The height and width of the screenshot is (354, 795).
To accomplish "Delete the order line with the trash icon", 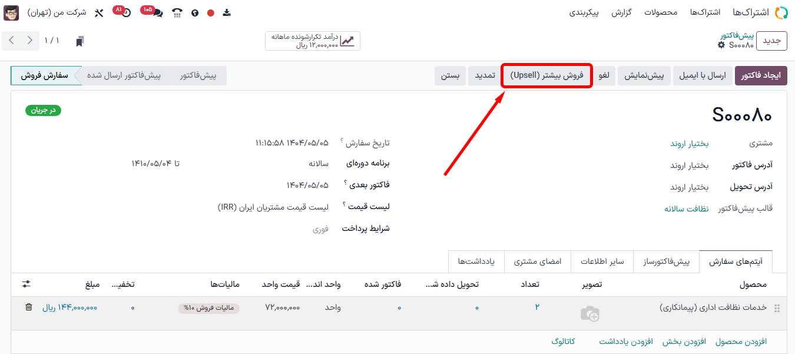I will tap(28, 307).
